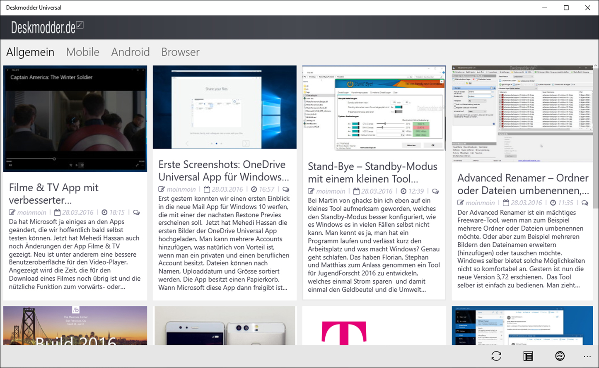Screen dimensions: 599x368
Task: Click the Filme & TV article summary text
Action: (75, 254)
